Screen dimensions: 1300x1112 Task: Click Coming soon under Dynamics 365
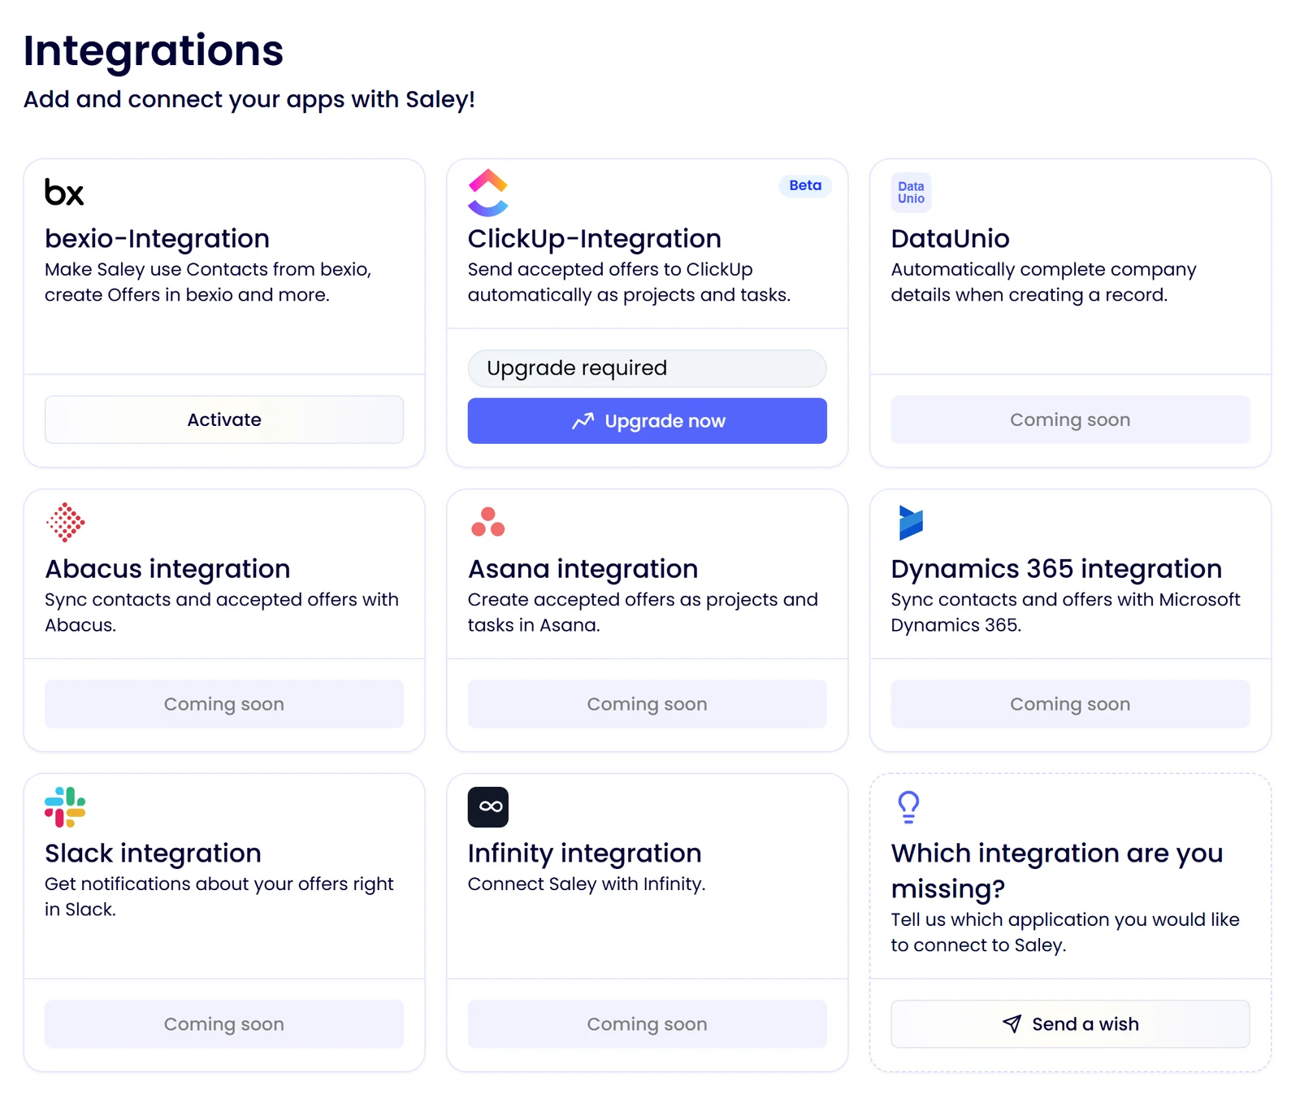click(x=1070, y=704)
